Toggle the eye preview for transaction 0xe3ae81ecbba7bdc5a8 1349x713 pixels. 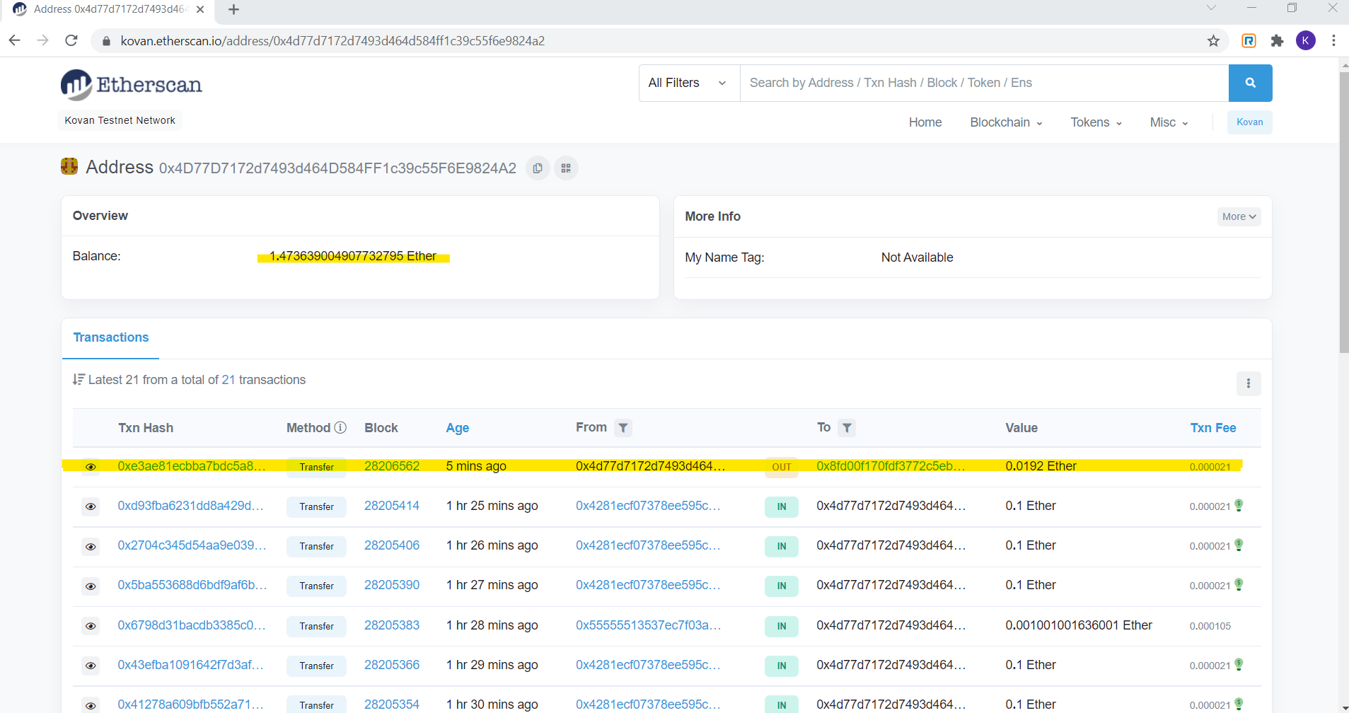click(x=91, y=467)
